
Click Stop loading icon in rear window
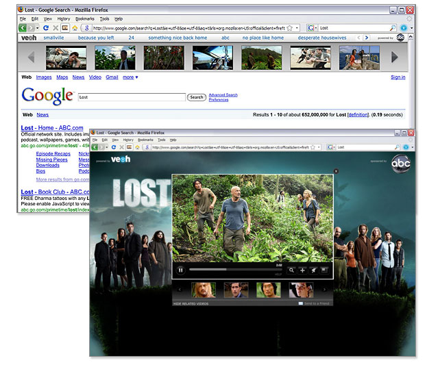(x=56, y=28)
